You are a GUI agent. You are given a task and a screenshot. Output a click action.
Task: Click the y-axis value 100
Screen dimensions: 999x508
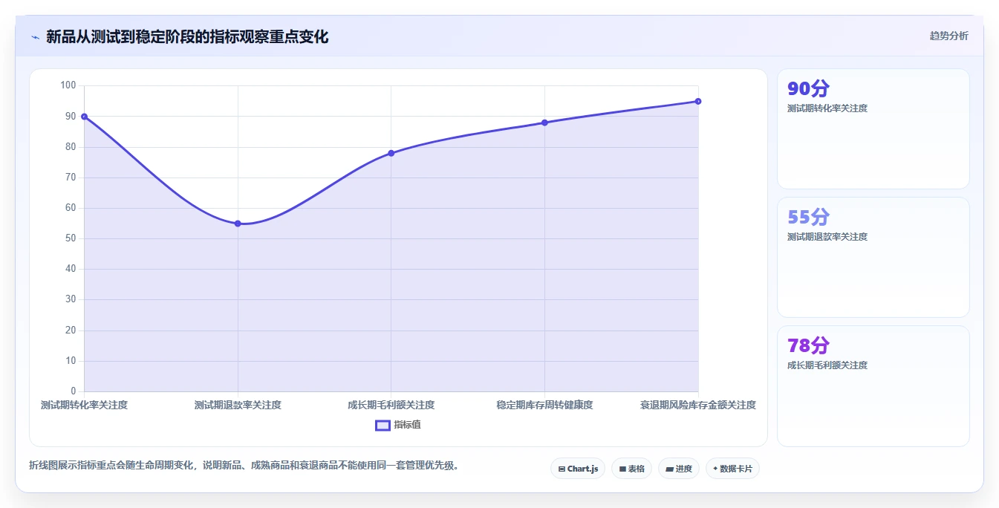click(x=69, y=85)
